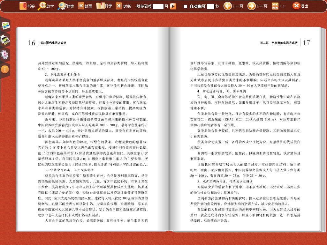
Task: Click the auto-flip seconds input field
Action: coord(210,6)
